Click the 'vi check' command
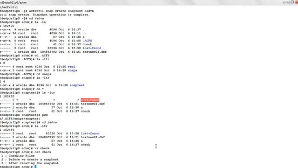This screenshot has width=298, height=168. pos(42,148)
